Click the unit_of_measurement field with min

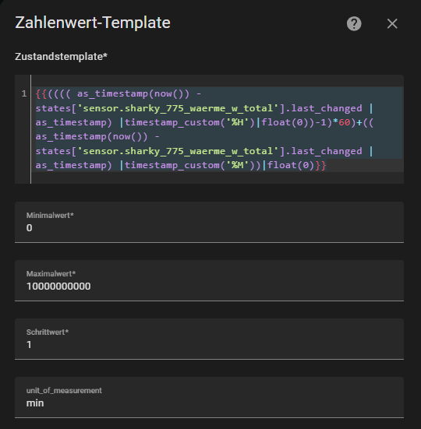point(209,397)
